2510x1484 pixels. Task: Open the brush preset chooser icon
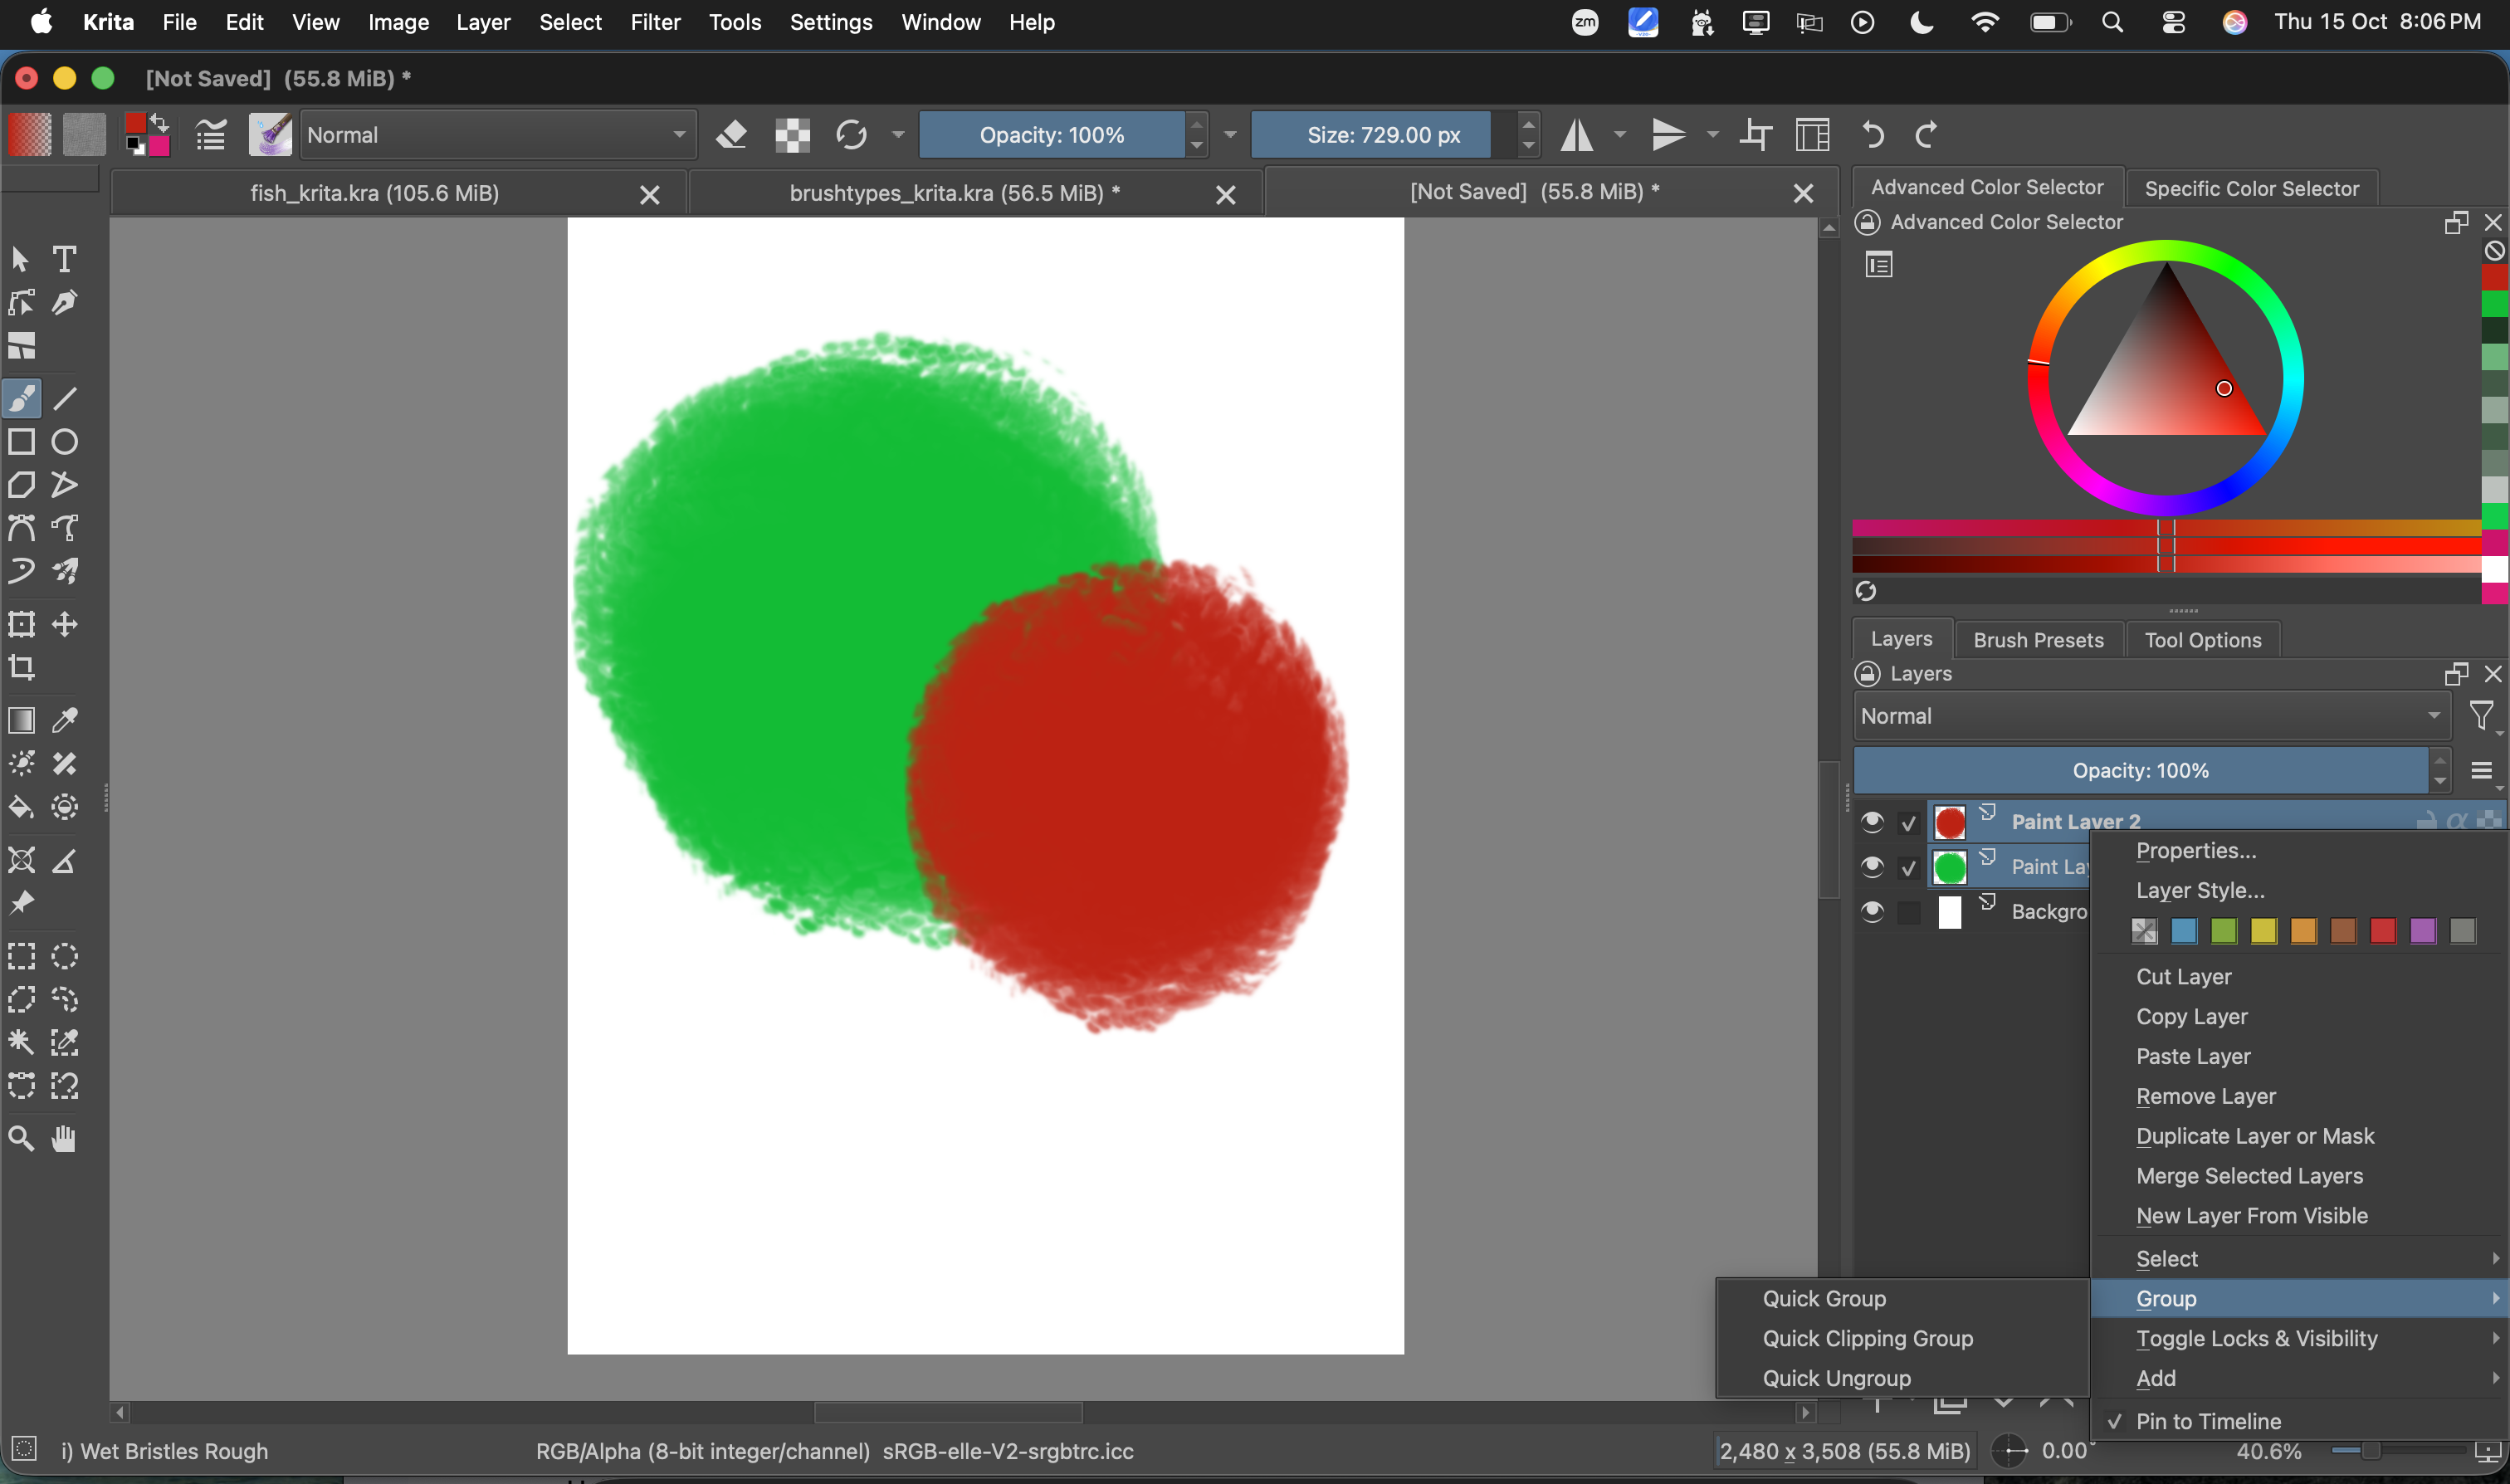[x=270, y=134]
